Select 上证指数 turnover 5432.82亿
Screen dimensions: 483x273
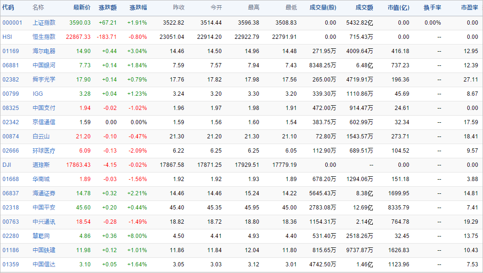360,22
